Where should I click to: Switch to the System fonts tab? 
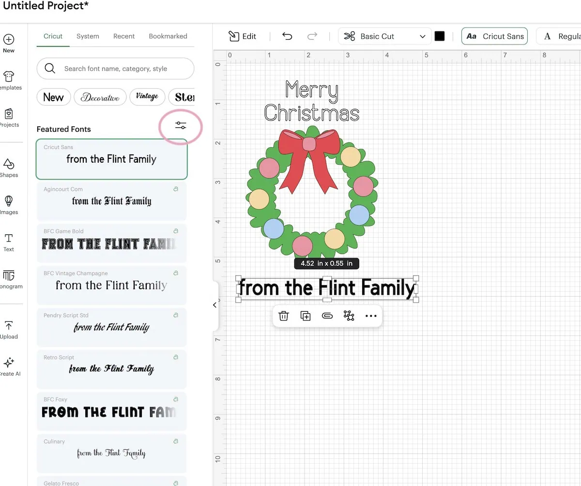(88, 36)
